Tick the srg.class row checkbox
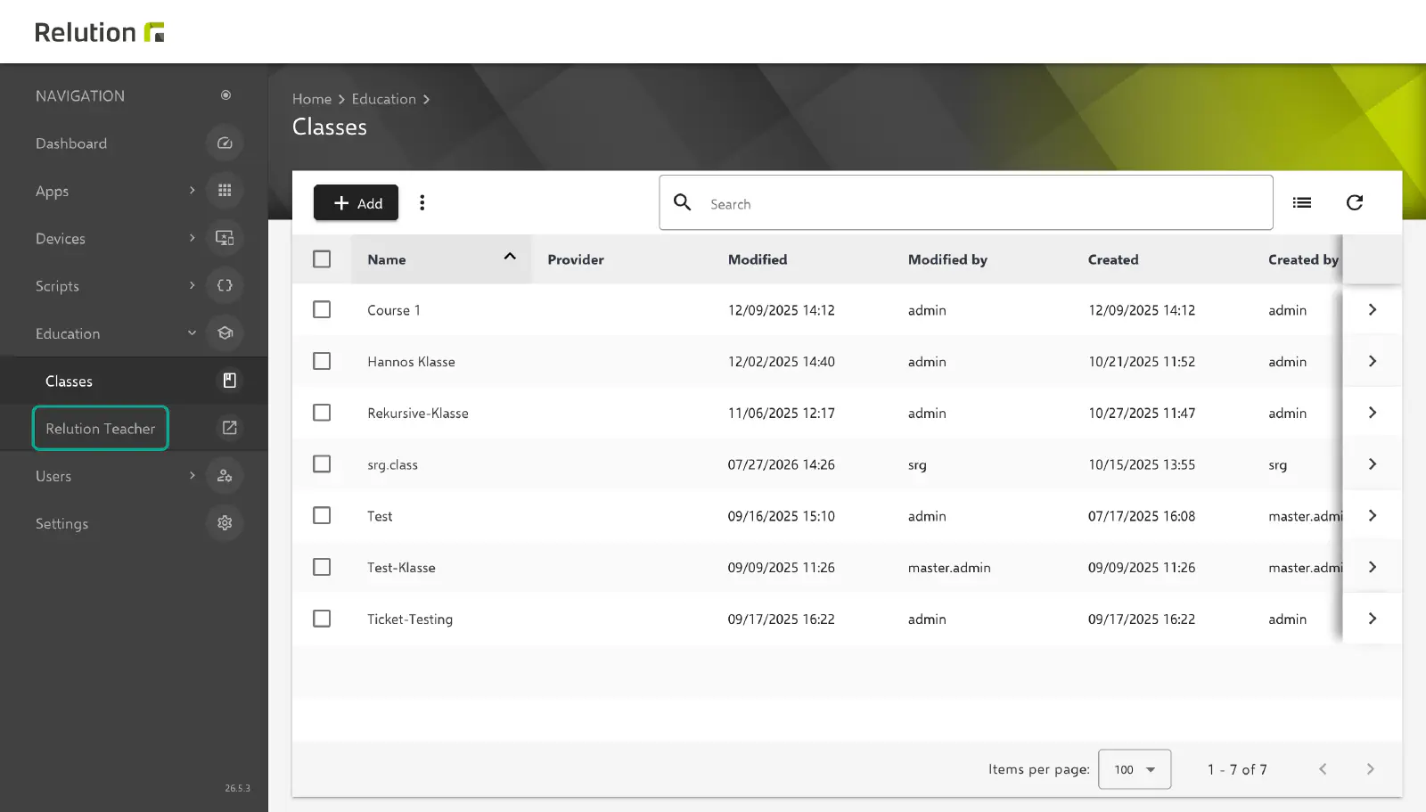This screenshot has width=1426, height=812. (x=322, y=464)
